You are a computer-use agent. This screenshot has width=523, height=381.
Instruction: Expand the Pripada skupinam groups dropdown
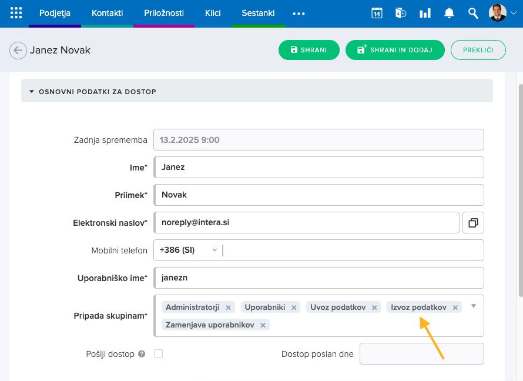coord(474,306)
